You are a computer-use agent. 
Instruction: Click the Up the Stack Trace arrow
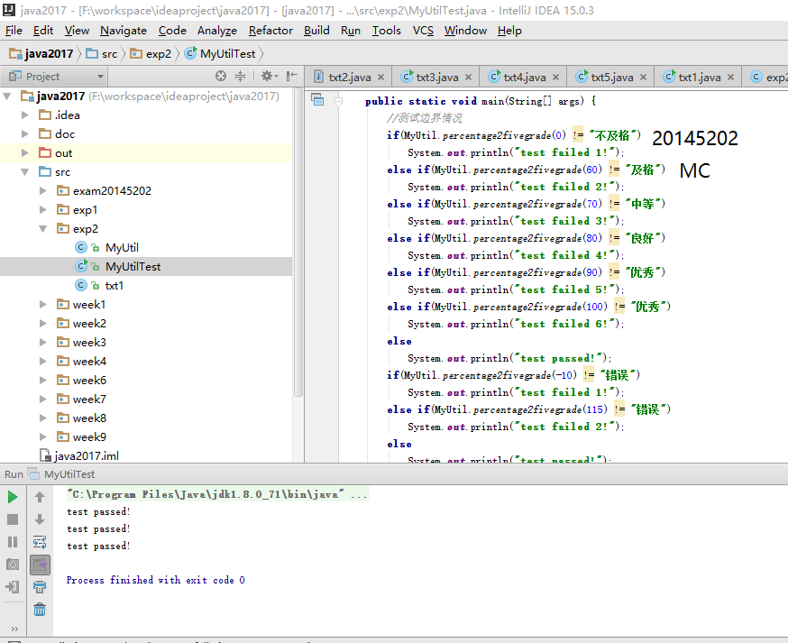tap(40, 497)
